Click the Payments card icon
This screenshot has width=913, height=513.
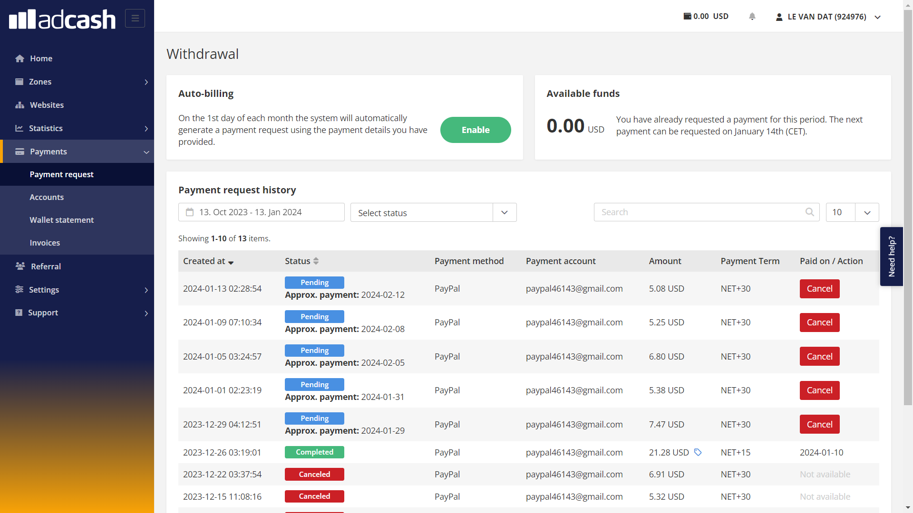tap(19, 152)
